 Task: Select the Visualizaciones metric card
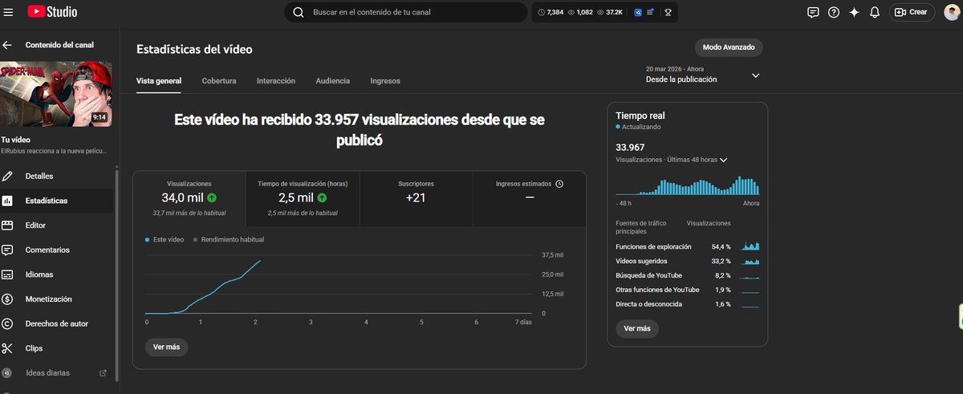click(189, 198)
